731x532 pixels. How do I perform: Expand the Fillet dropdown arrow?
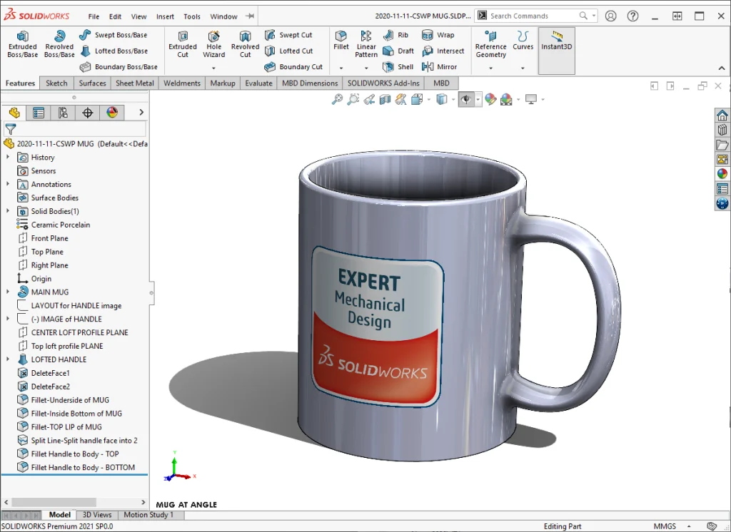coord(341,68)
